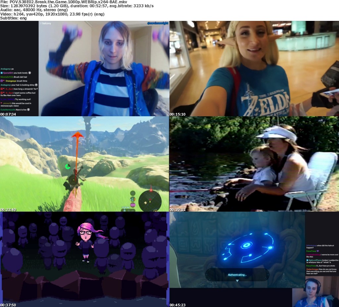Click the chat message starting 'How do you not know'

click(x=321, y=271)
